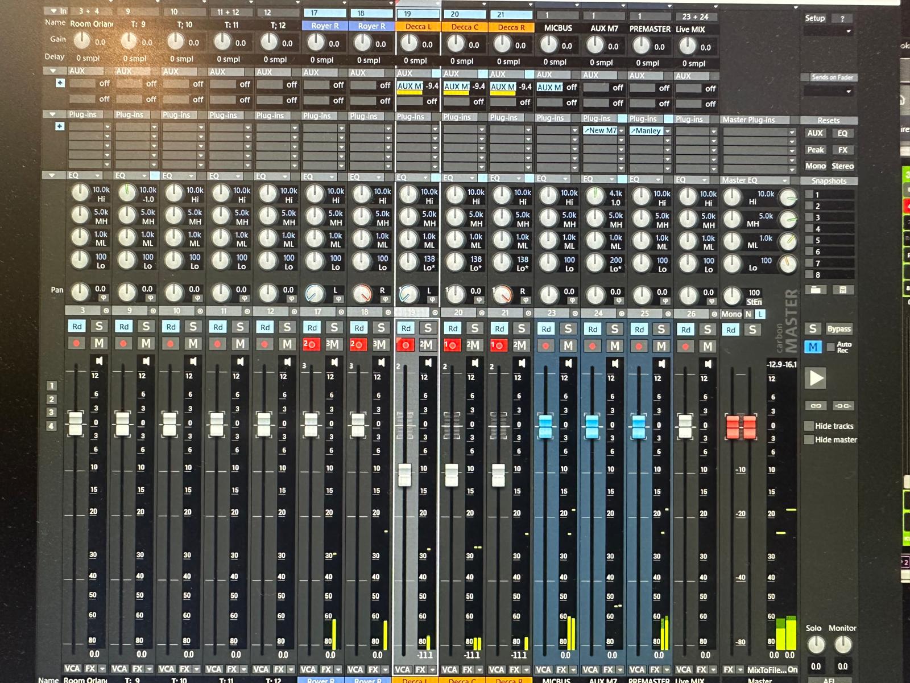Click the red master fader handle

coord(741,427)
